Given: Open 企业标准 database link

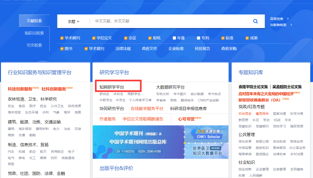Looking at the screenshot, I should coord(176,49).
